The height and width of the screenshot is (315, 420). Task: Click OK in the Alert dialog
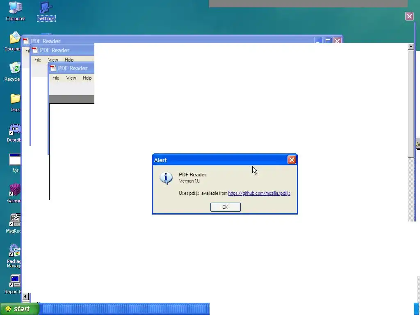(x=225, y=207)
